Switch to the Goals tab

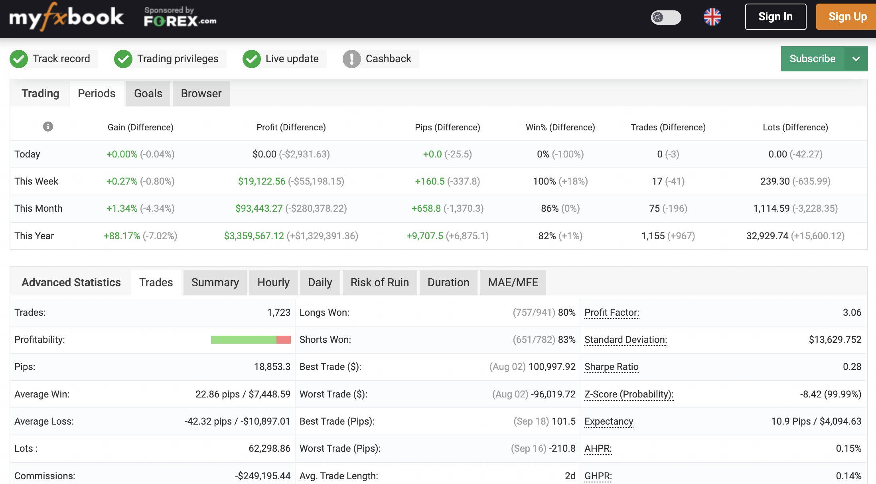[x=148, y=94]
